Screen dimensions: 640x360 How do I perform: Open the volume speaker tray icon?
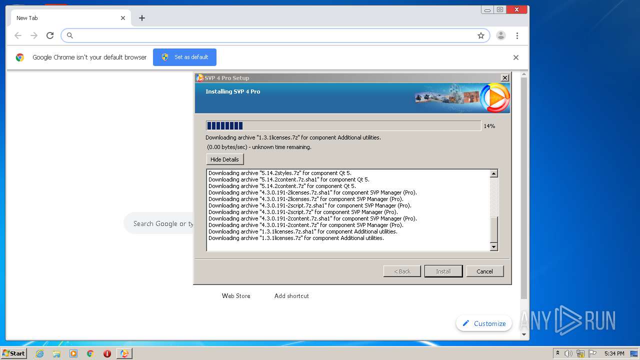pos(568,353)
